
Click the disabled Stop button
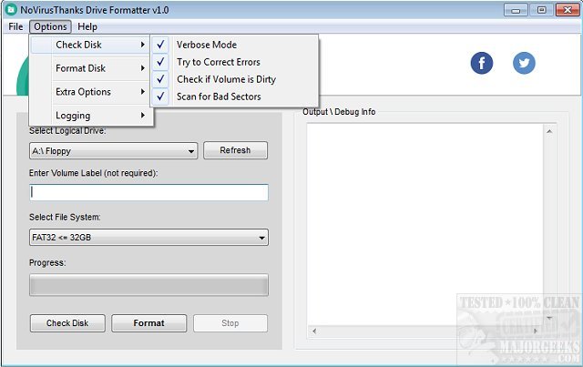[230, 323]
